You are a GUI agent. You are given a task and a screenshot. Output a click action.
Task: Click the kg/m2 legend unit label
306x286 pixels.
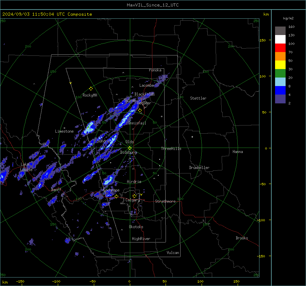pos(288,18)
